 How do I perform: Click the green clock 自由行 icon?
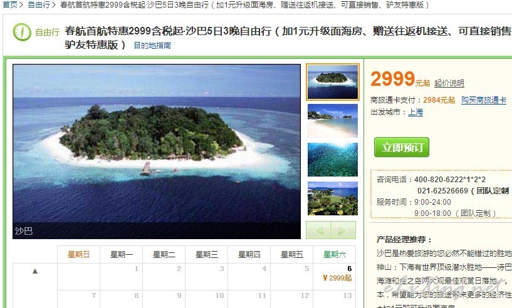pos(22,32)
